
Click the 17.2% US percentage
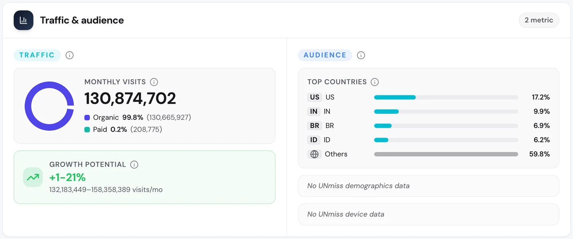click(541, 97)
